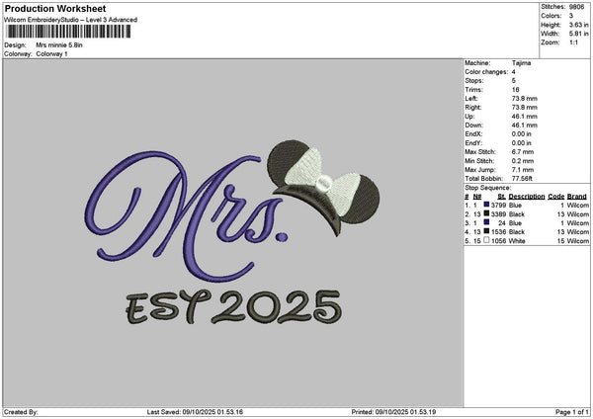
Task: Click the 'Last Saved' timestamp in footer
Action: pyautogui.click(x=195, y=412)
